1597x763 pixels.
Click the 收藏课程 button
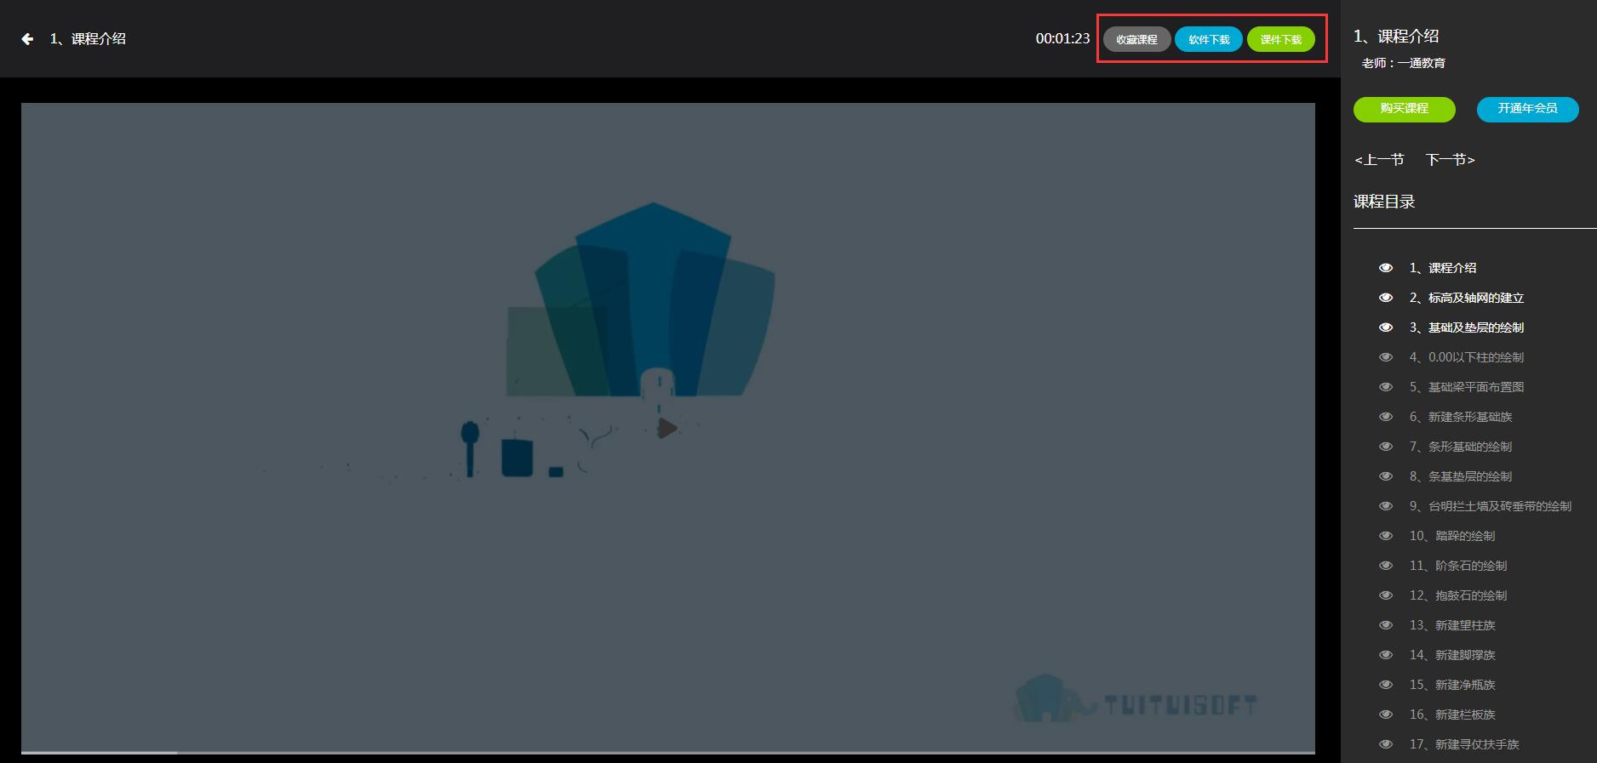pyautogui.click(x=1136, y=39)
